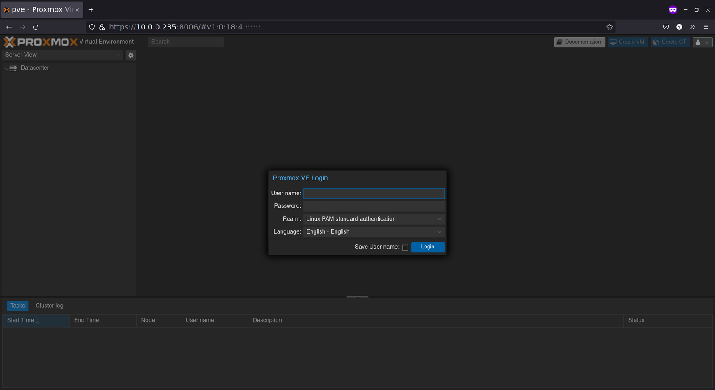This screenshot has height=390, width=715.
Task: Sort by Status column
Action: (668, 320)
